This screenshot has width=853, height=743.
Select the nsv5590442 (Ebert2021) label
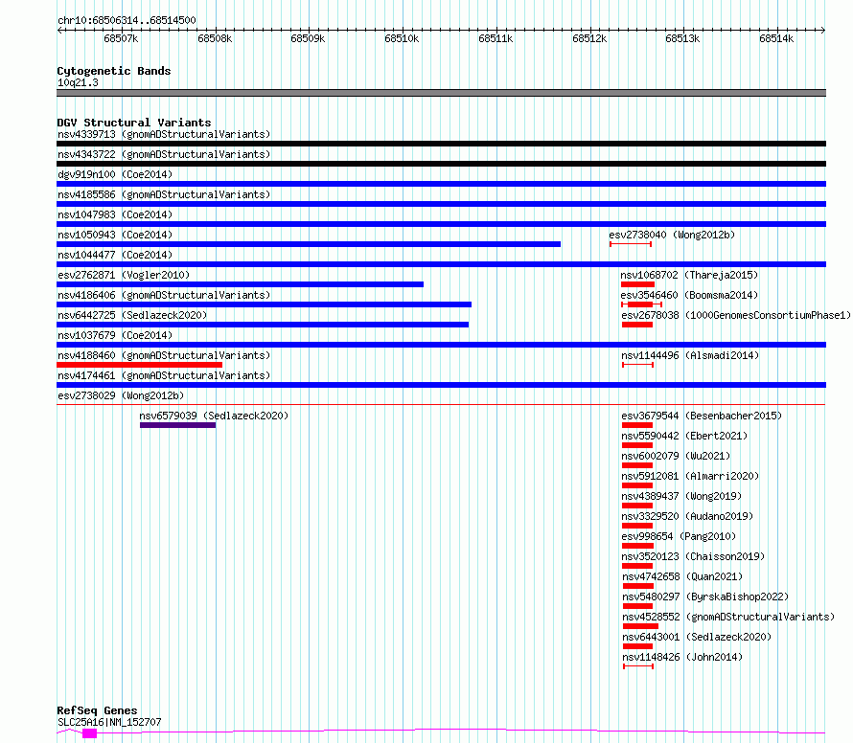coord(685,436)
